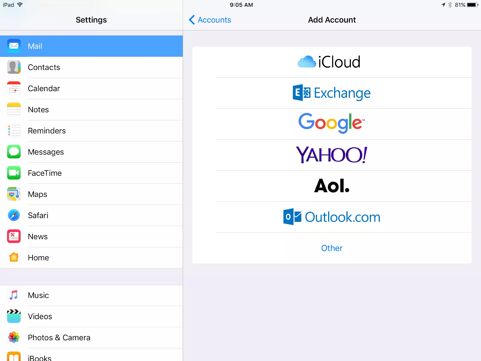Tap the Calendar app icon
Viewport: 481px width, 361px height.
(14, 88)
